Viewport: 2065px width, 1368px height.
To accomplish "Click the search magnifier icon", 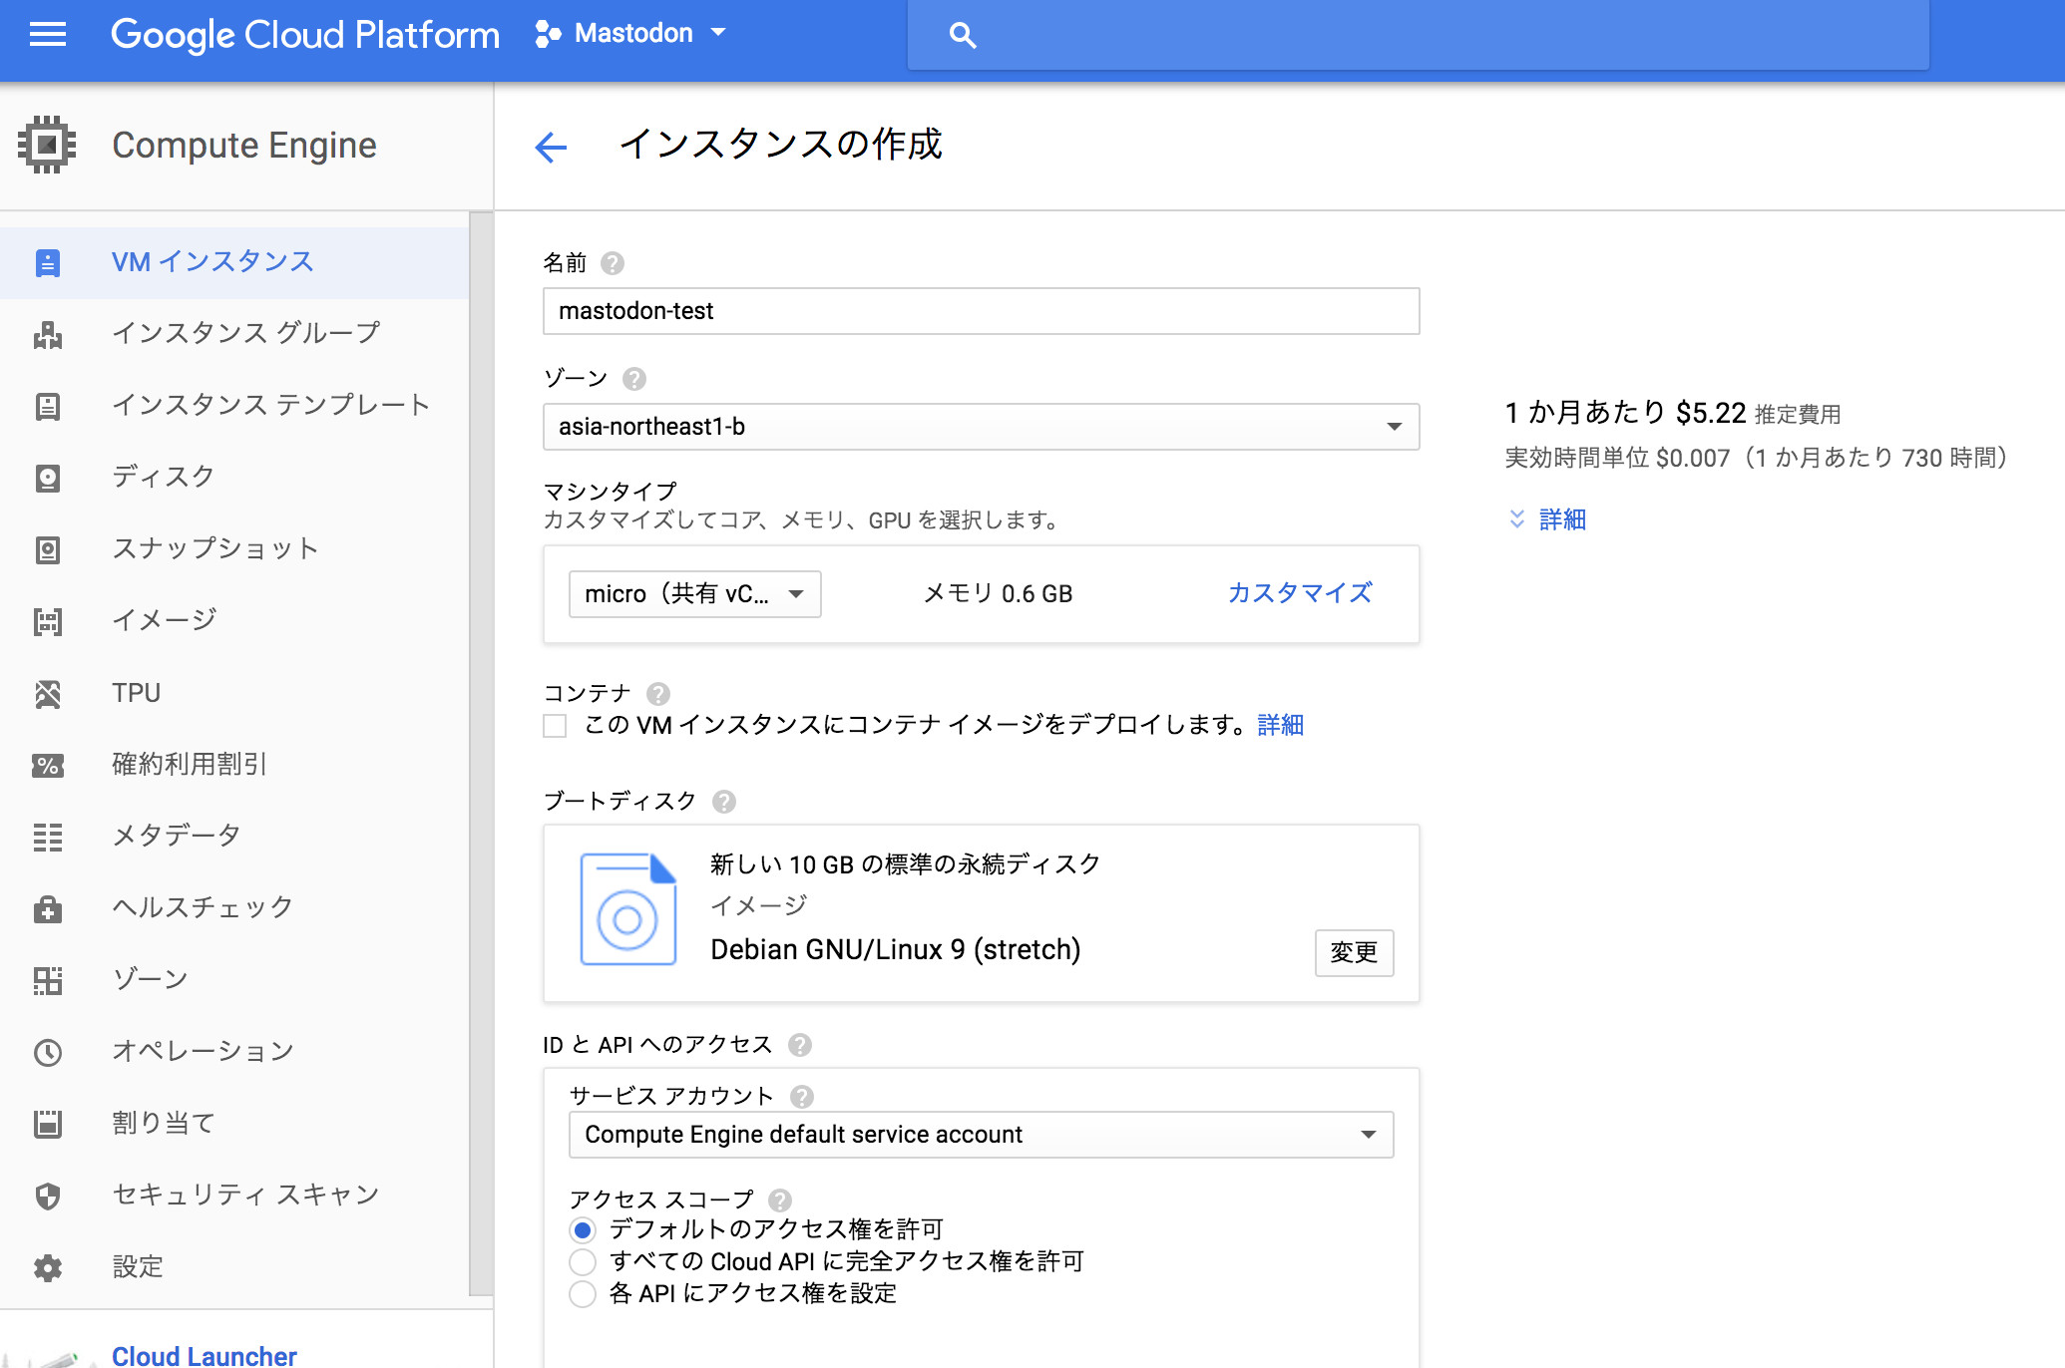I will [x=962, y=36].
